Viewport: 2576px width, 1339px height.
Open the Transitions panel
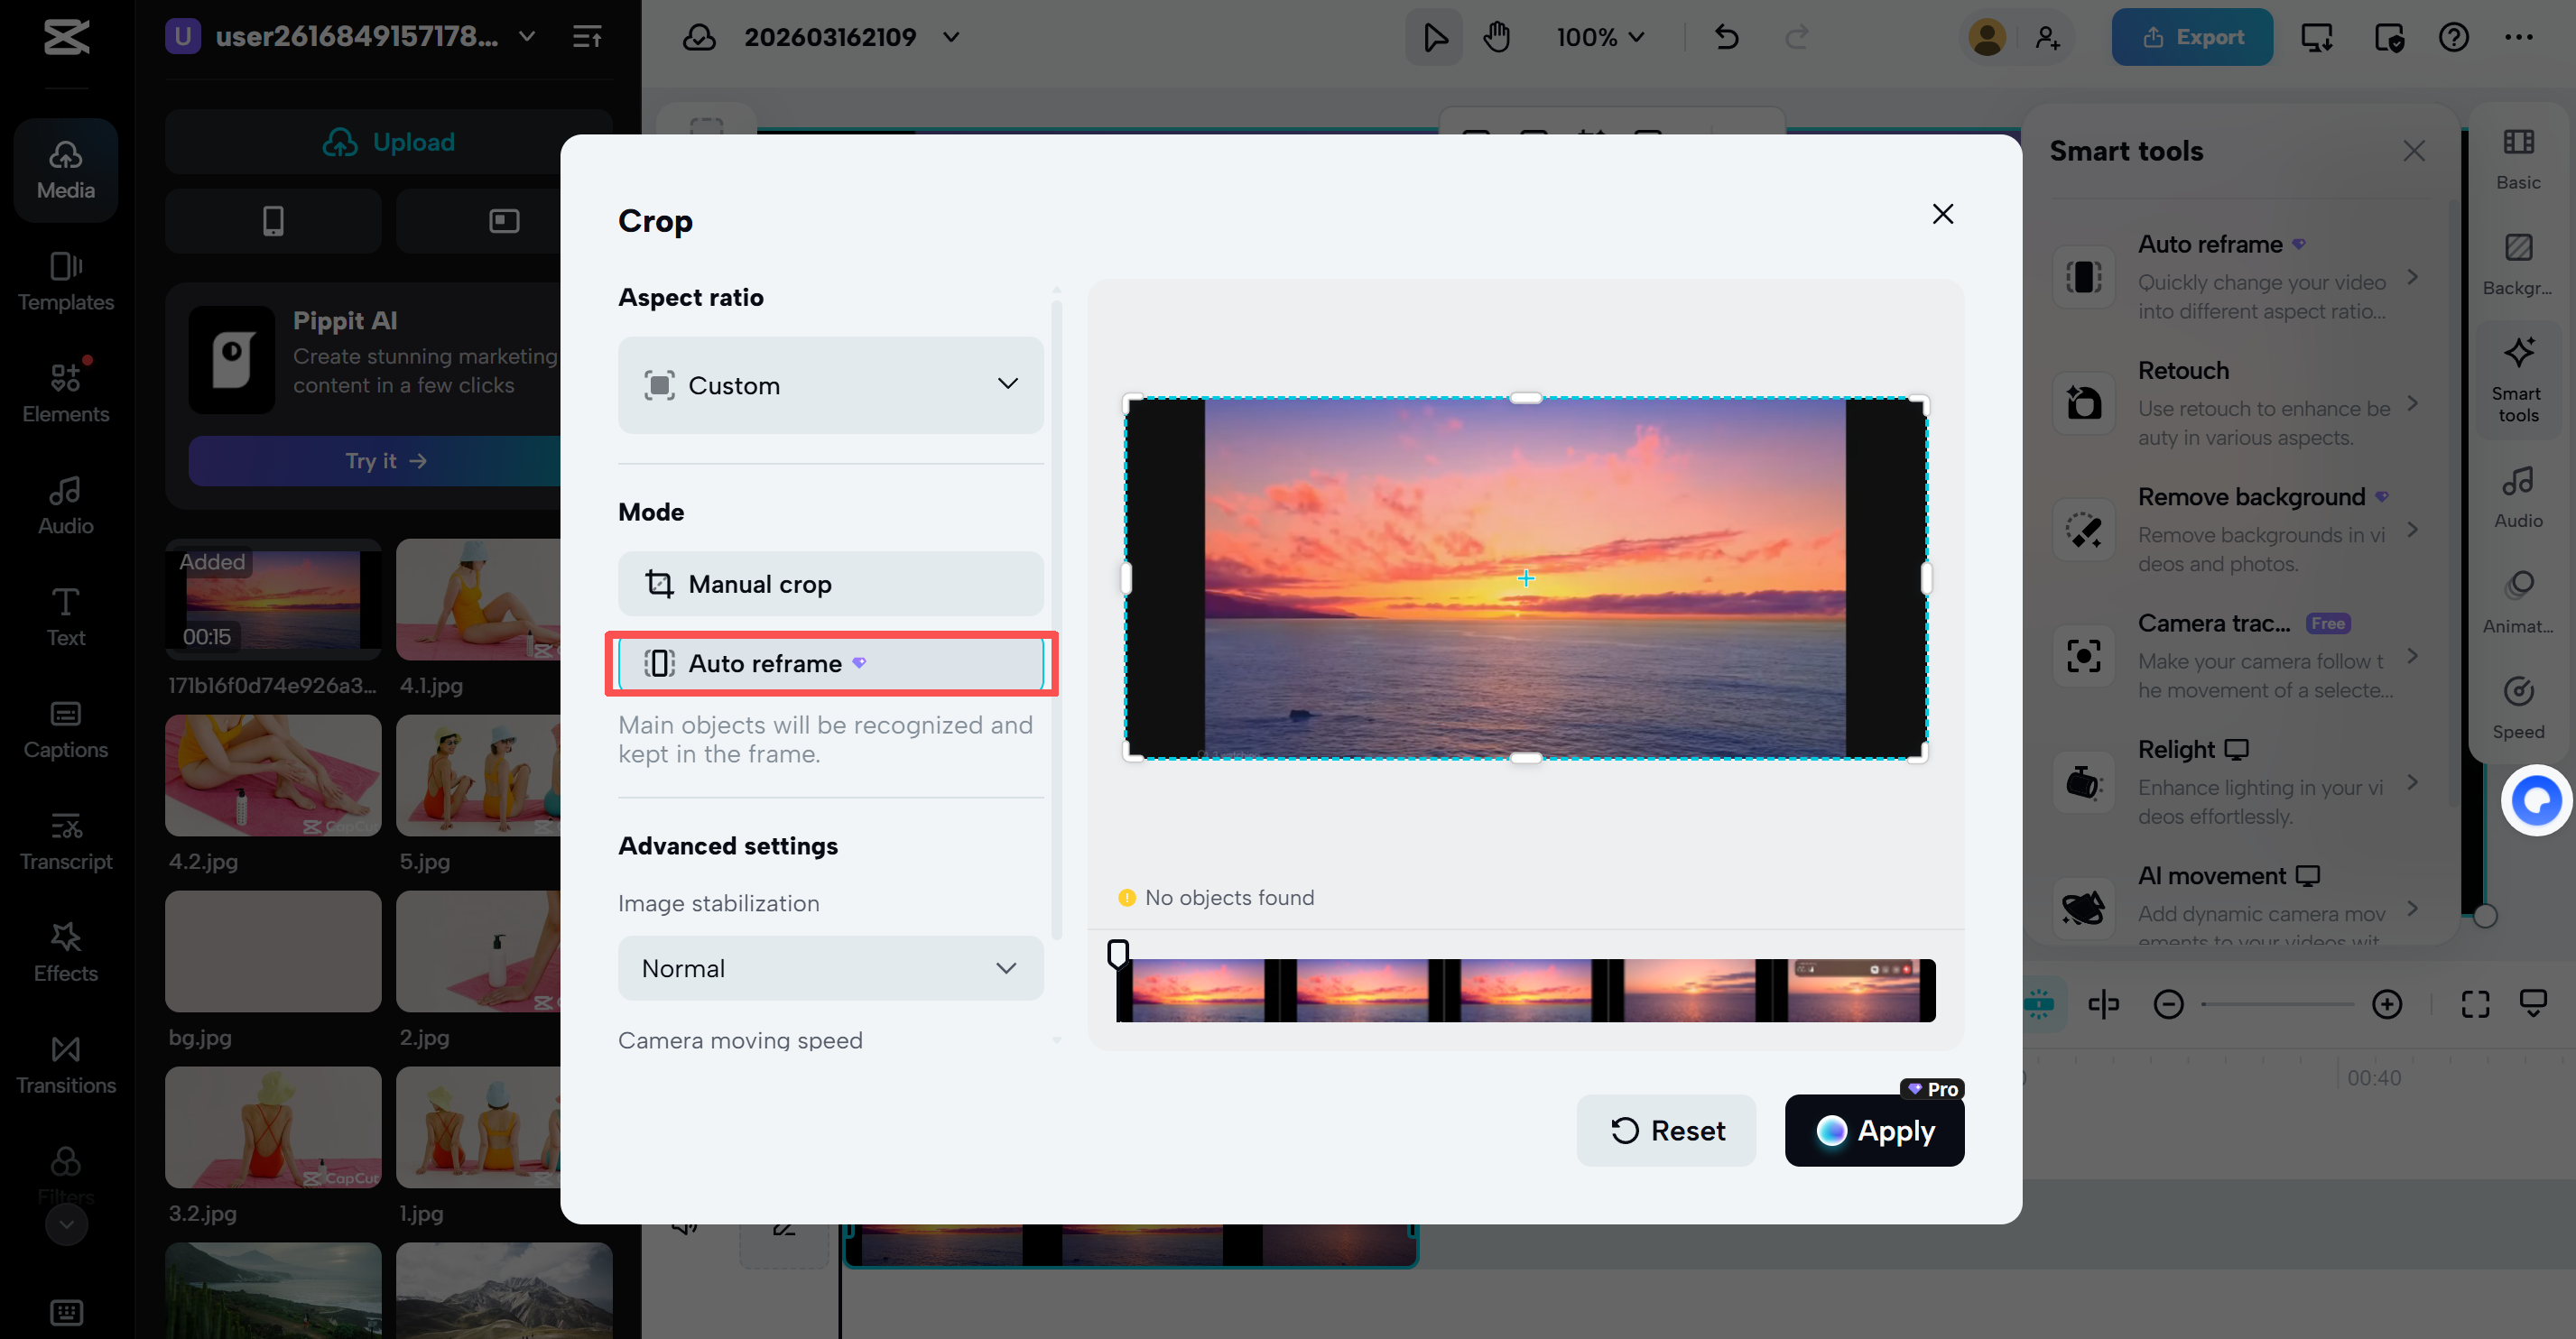click(64, 1063)
